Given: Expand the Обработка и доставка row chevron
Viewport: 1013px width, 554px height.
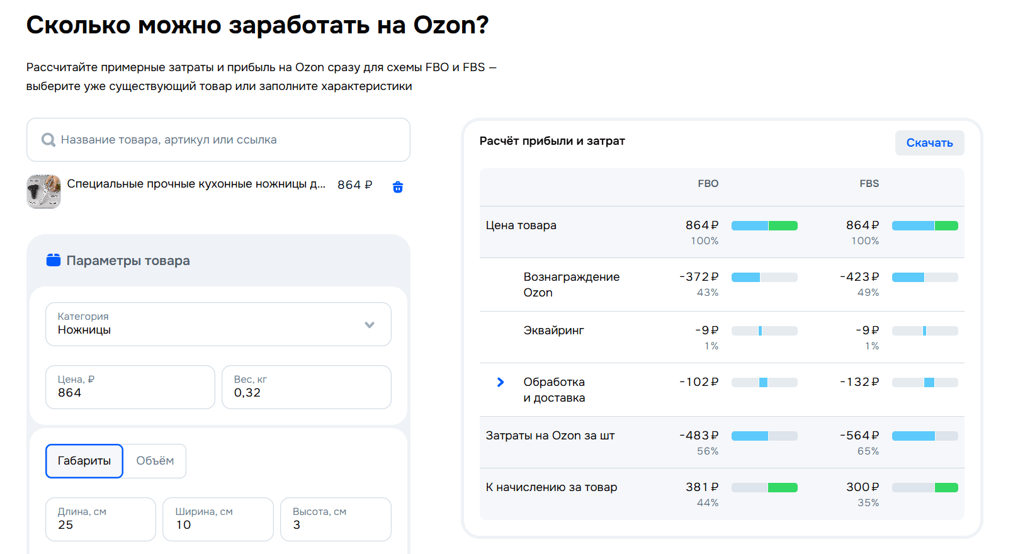Looking at the screenshot, I should click(501, 382).
